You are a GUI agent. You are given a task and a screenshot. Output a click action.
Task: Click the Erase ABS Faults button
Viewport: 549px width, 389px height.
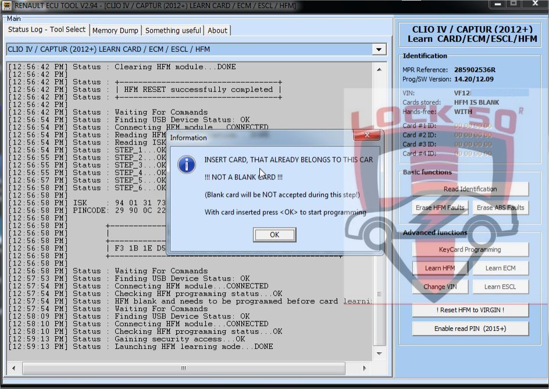point(500,208)
